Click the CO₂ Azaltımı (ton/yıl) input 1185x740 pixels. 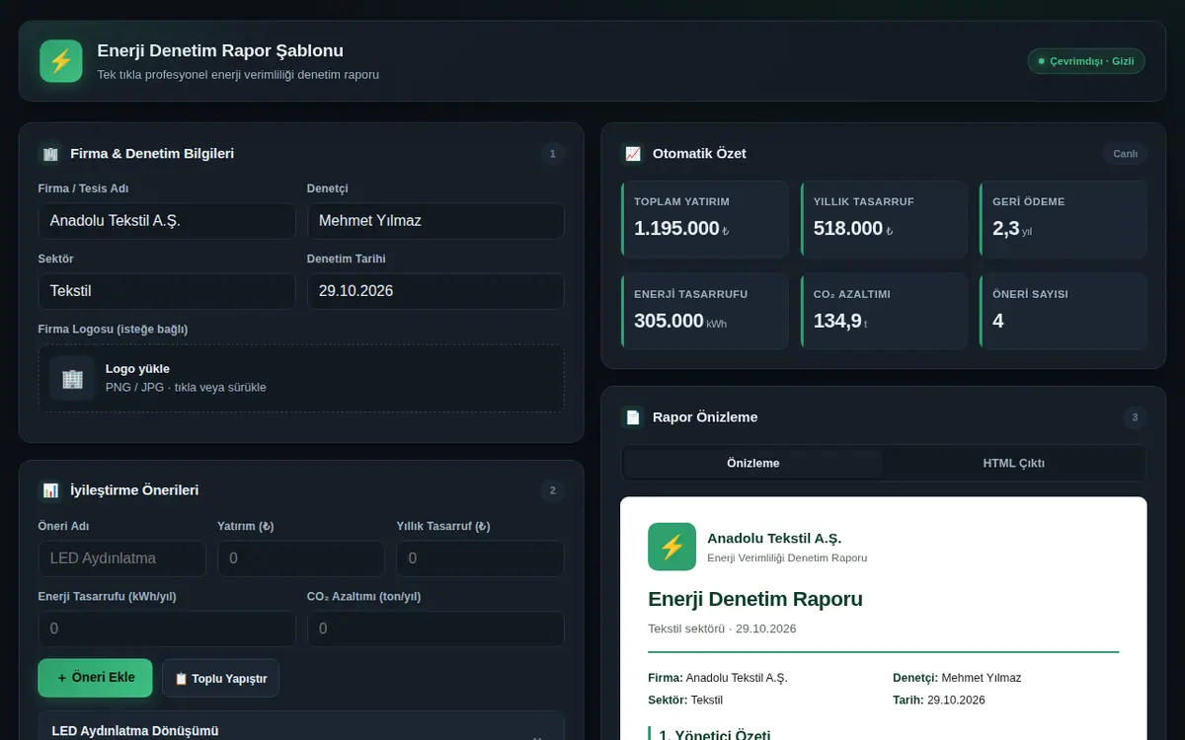pos(435,629)
